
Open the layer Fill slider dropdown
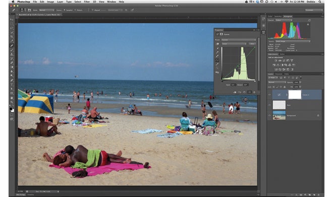coord(300,87)
